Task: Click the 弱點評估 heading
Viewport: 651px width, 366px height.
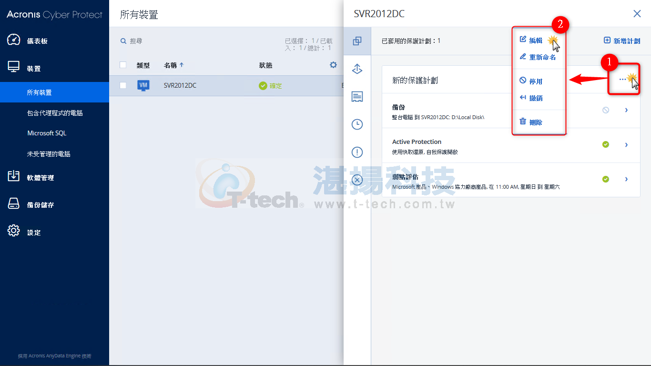Action: pyautogui.click(x=405, y=177)
